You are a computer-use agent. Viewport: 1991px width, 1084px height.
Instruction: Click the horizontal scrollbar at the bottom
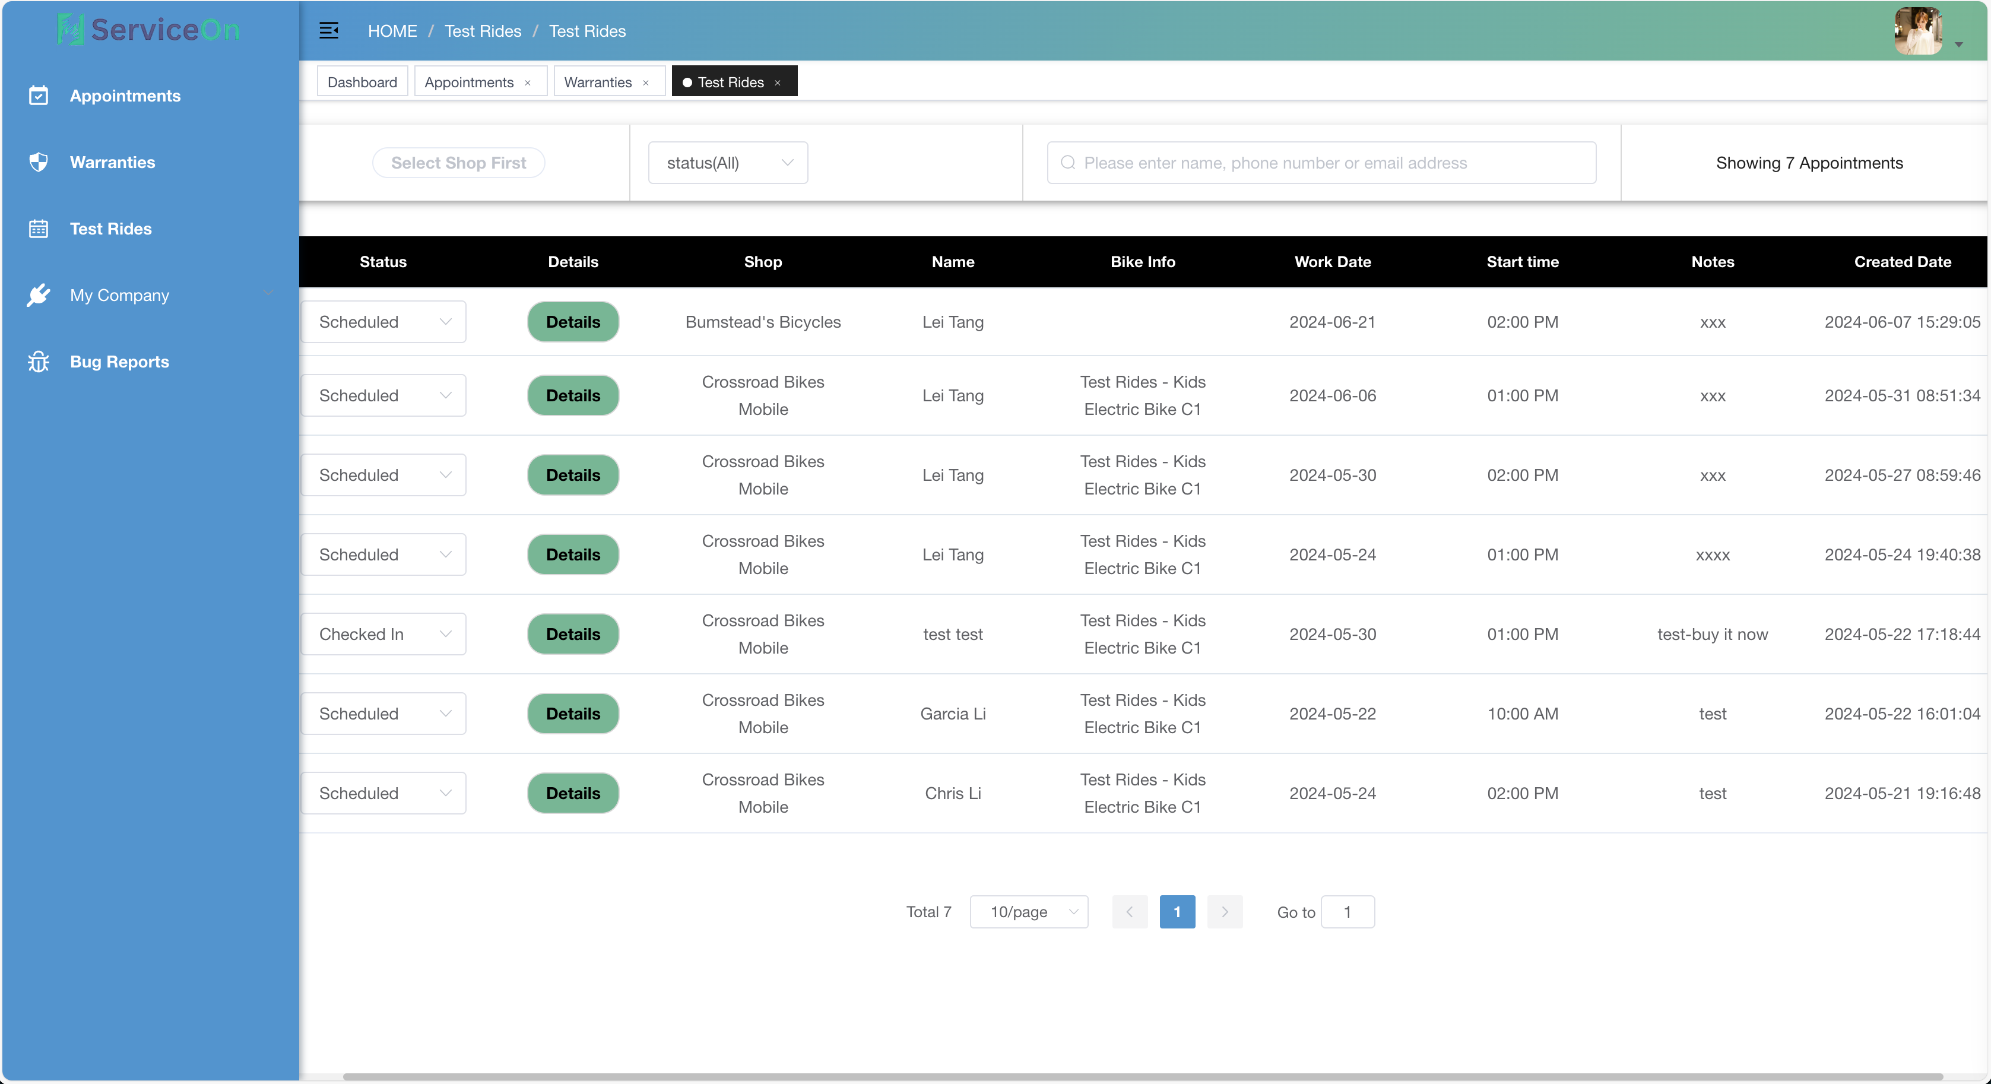click(x=1142, y=1076)
